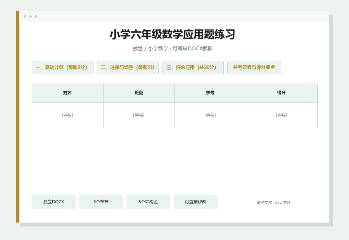
Task: Click the 8个结构区 tag
Action: coord(148,202)
